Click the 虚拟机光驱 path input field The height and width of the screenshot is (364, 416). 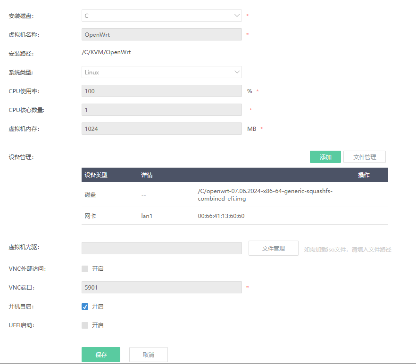(x=161, y=248)
